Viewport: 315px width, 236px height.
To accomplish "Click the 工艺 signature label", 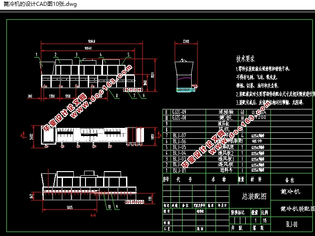I will coord(167,229).
